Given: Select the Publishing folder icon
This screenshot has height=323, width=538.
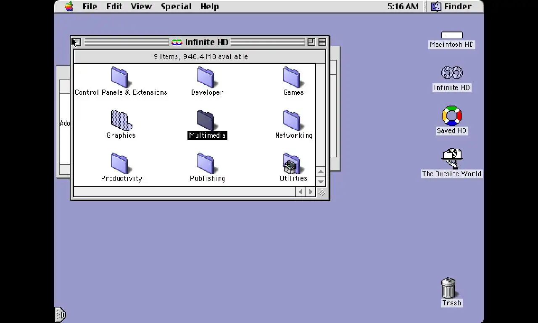Looking at the screenshot, I should coord(207,164).
